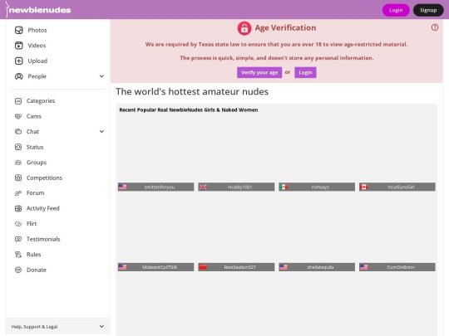
Task: Open the Groups icon
Action: pos(18,163)
